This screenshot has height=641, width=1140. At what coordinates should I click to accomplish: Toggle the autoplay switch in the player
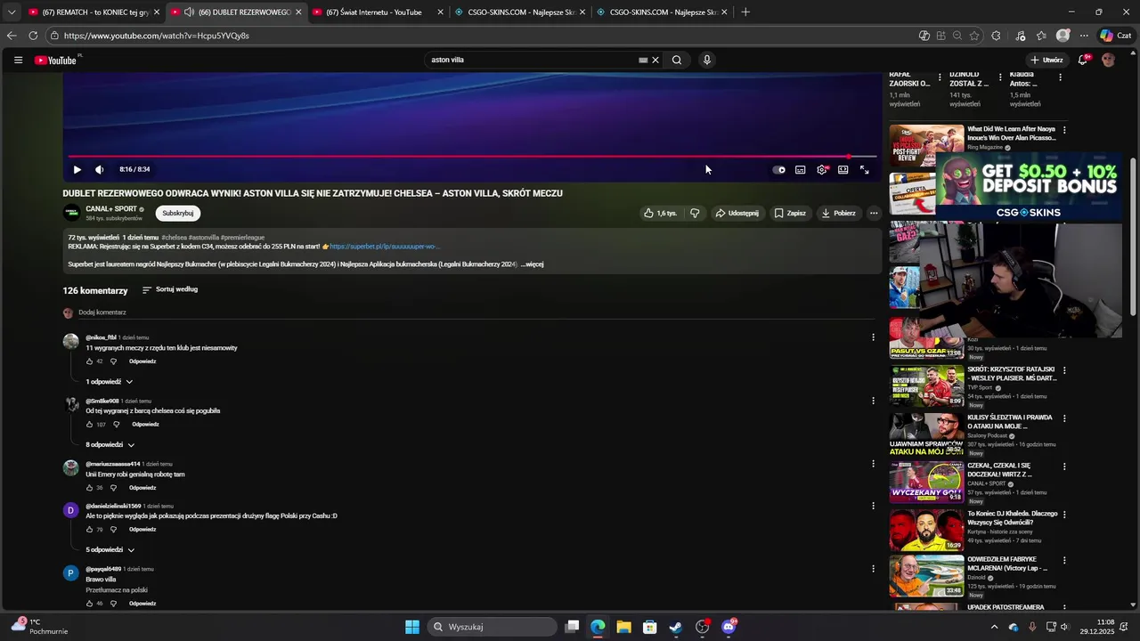tap(779, 170)
